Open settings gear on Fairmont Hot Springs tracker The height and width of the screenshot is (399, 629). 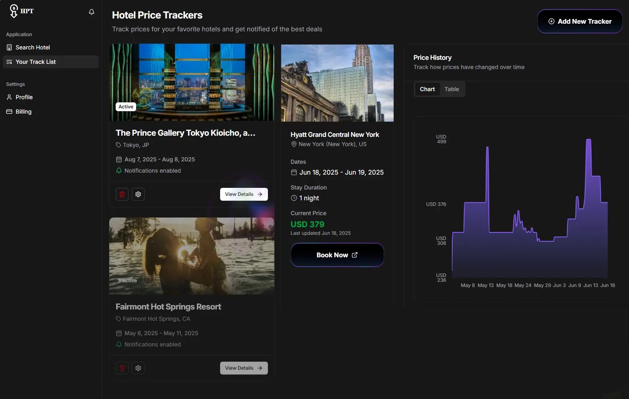coord(138,368)
